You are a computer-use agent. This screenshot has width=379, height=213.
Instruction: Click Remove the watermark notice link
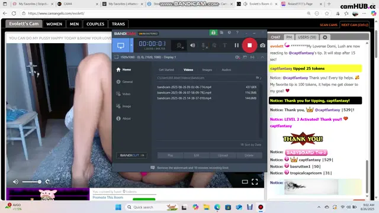192,167
